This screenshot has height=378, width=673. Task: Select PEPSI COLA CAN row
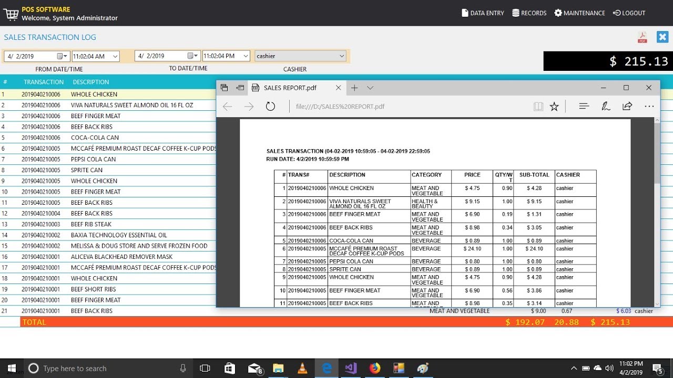click(x=108, y=159)
